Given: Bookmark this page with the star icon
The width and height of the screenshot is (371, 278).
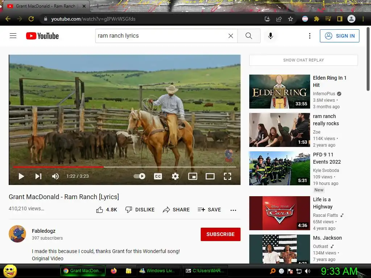Looking at the screenshot, I should pos(291,19).
